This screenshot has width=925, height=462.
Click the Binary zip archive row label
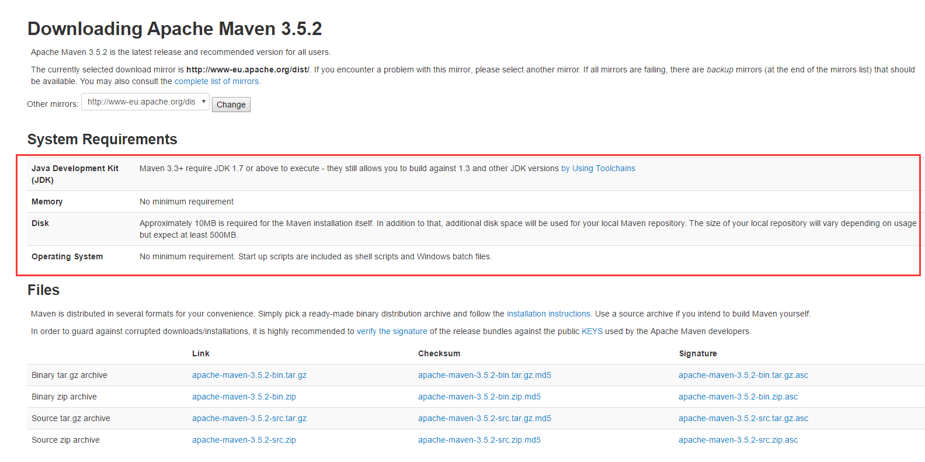pos(64,397)
